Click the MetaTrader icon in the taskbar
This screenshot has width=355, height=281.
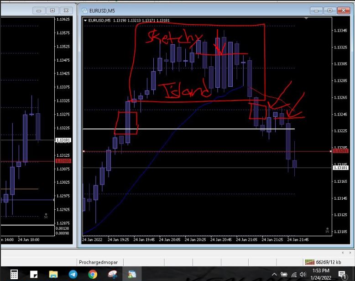coord(132,274)
